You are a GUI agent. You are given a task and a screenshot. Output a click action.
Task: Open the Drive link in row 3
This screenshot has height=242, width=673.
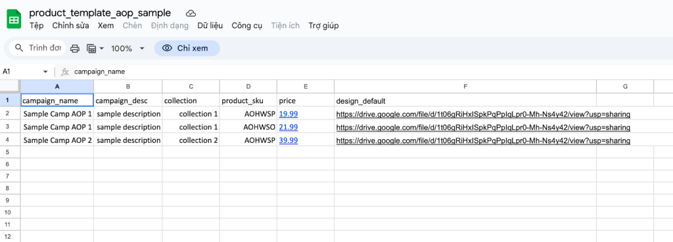click(x=483, y=127)
